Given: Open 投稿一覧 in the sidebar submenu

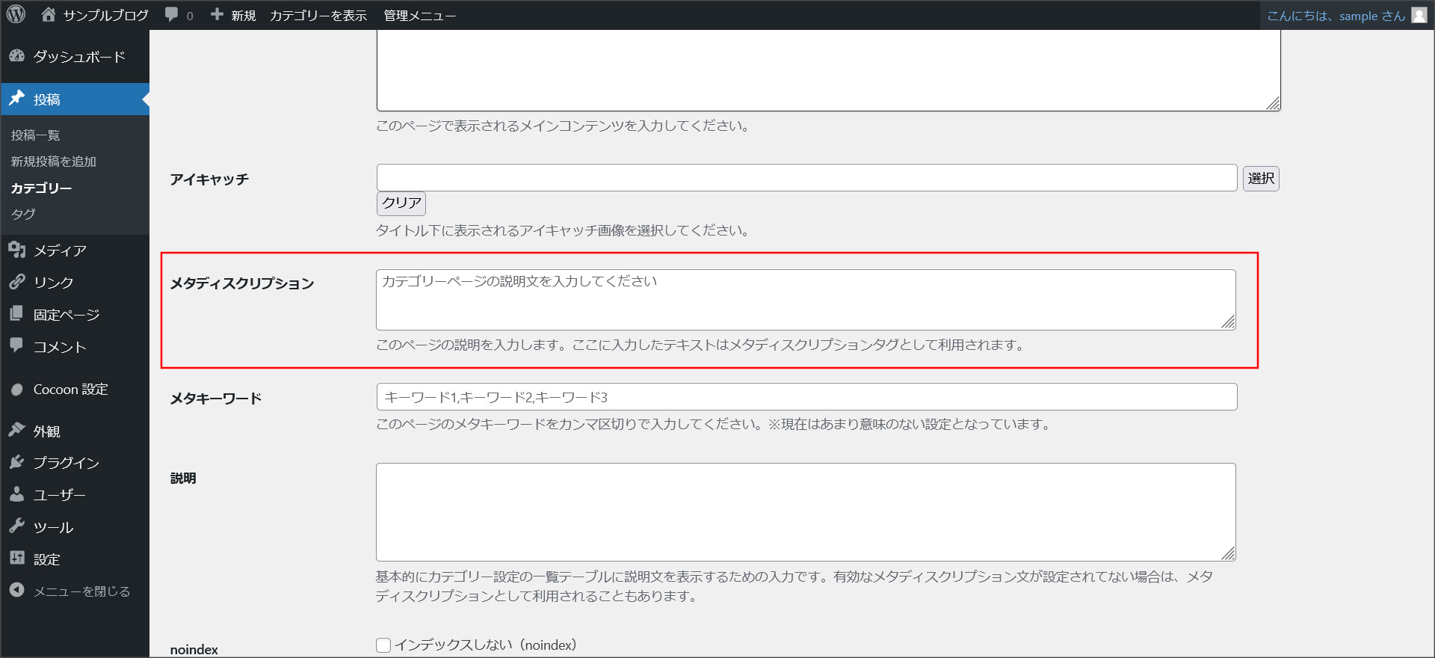Looking at the screenshot, I should (x=36, y=135).
